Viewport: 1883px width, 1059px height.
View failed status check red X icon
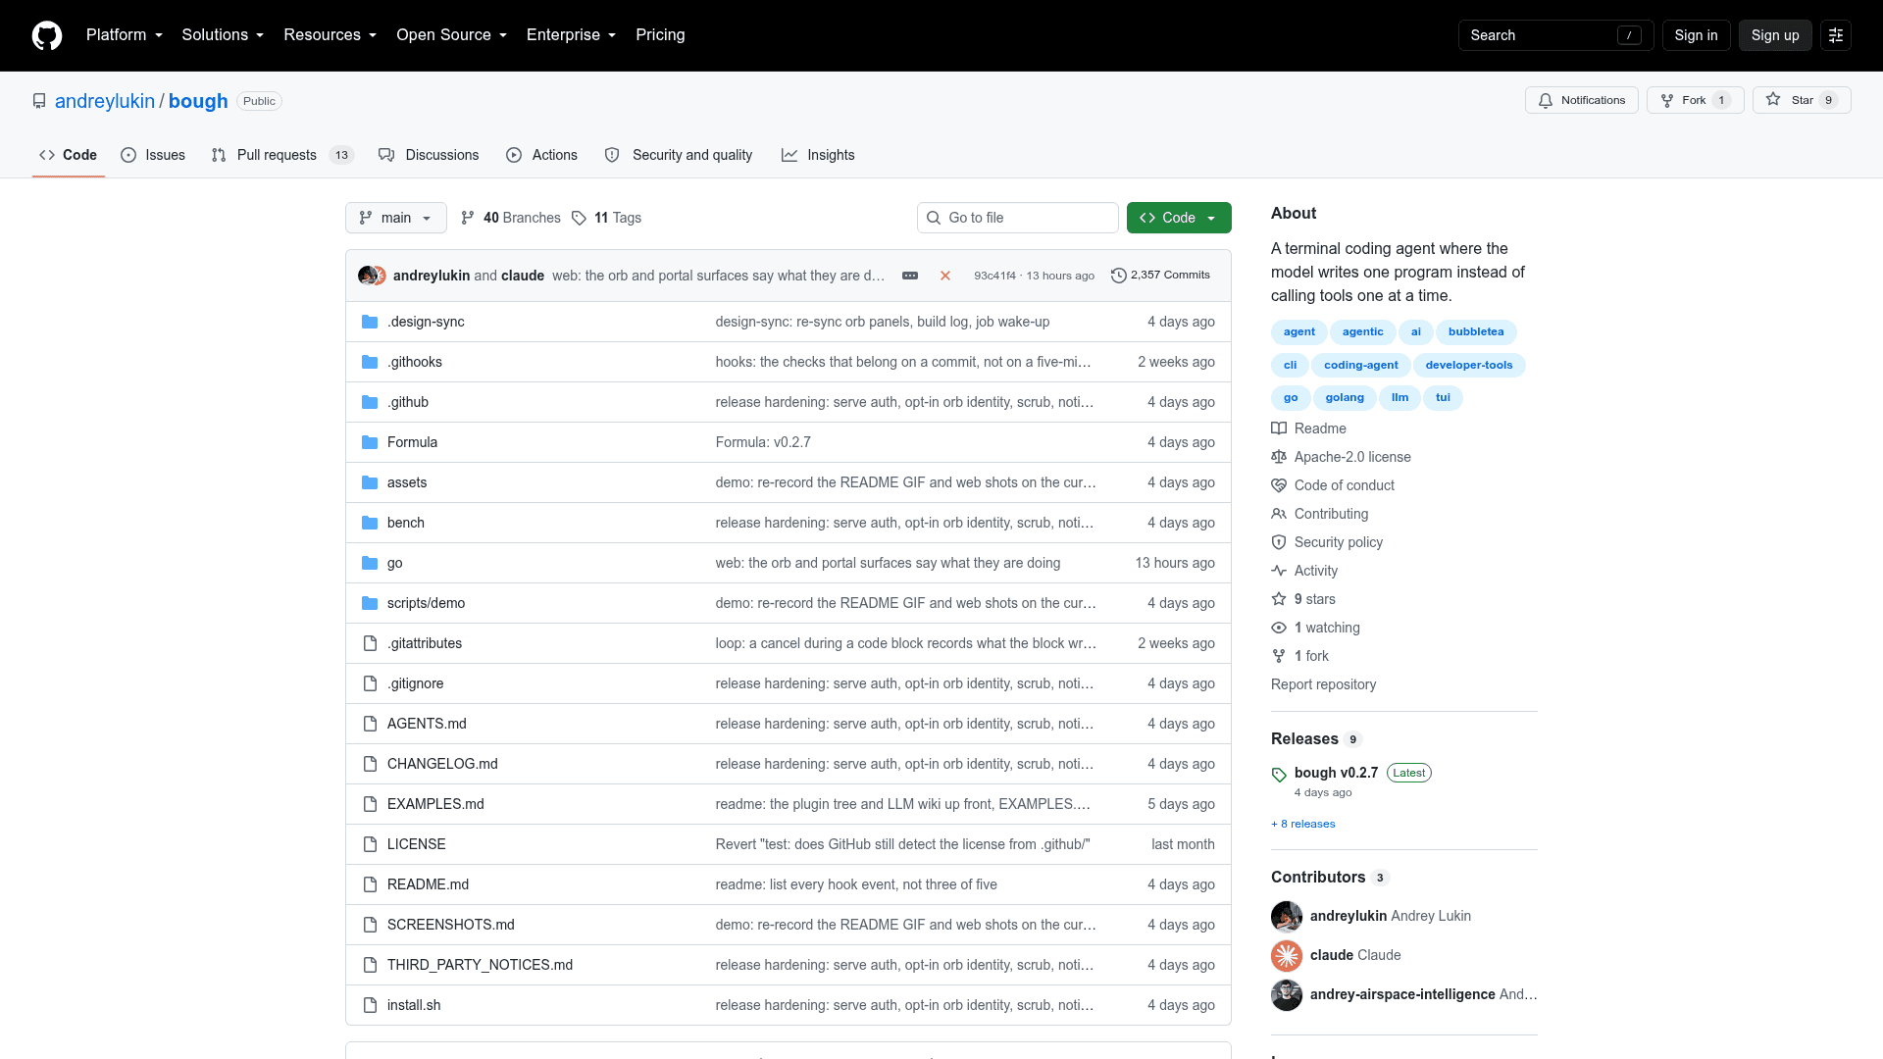tap(945, 276)
